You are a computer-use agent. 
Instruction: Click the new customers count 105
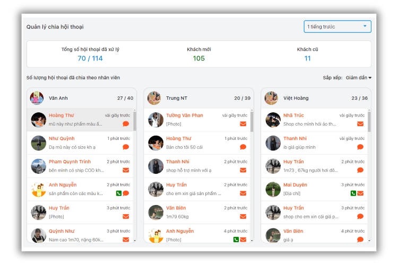pos(199,58)
